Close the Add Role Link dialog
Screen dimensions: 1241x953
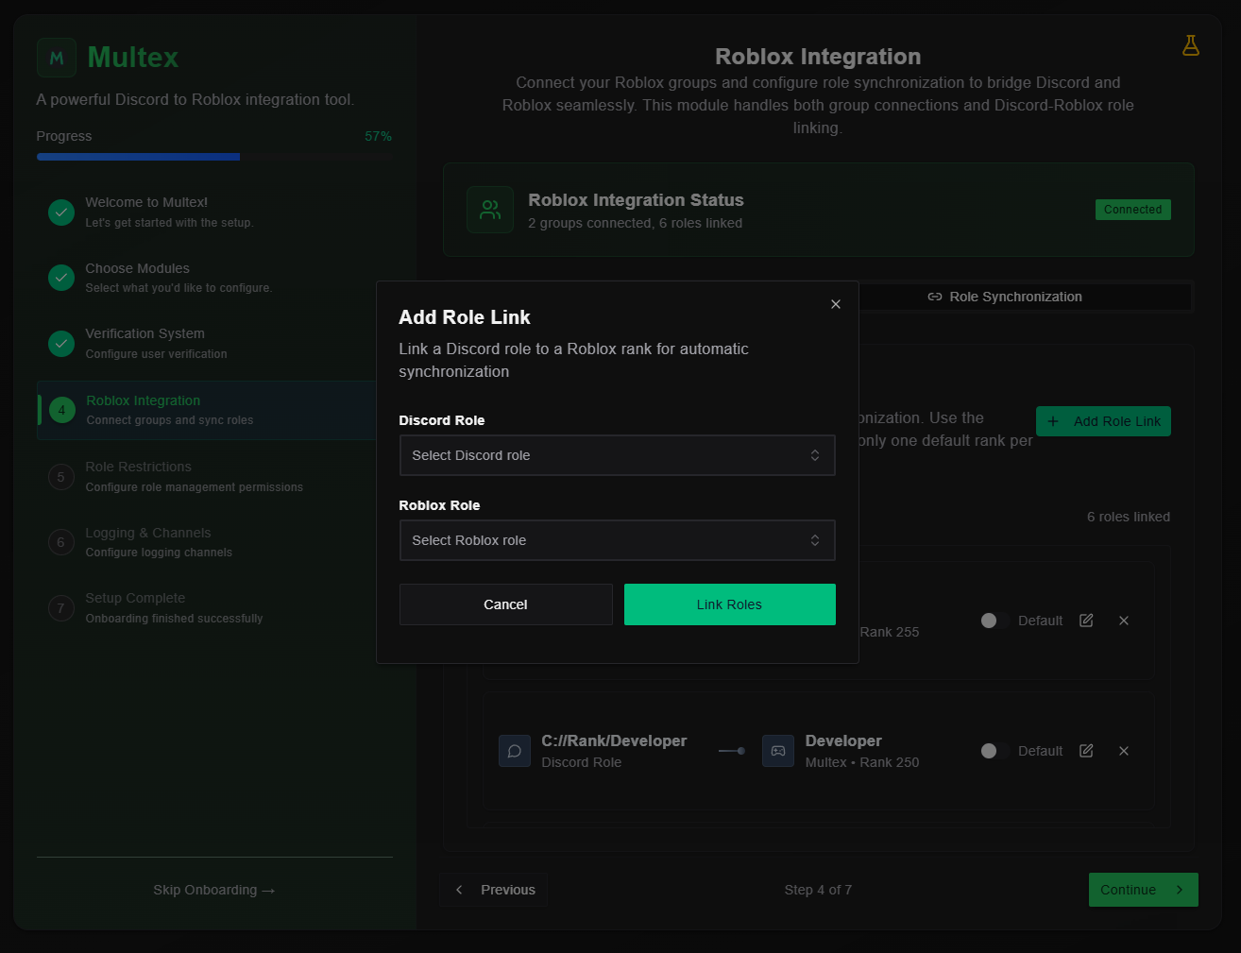(x=836, y=304)
